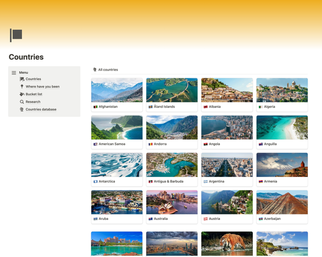This screenshot has width=322, height=257.
Task: Click the Armenia flag icon
Action: (x=261, y=181)
